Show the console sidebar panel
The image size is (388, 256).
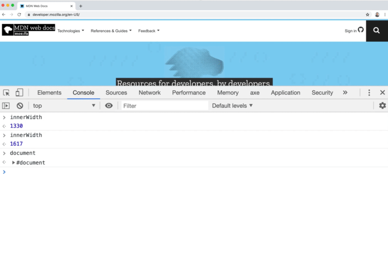6,106
